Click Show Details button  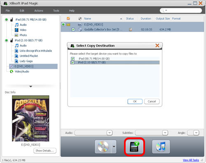point(45,151)
